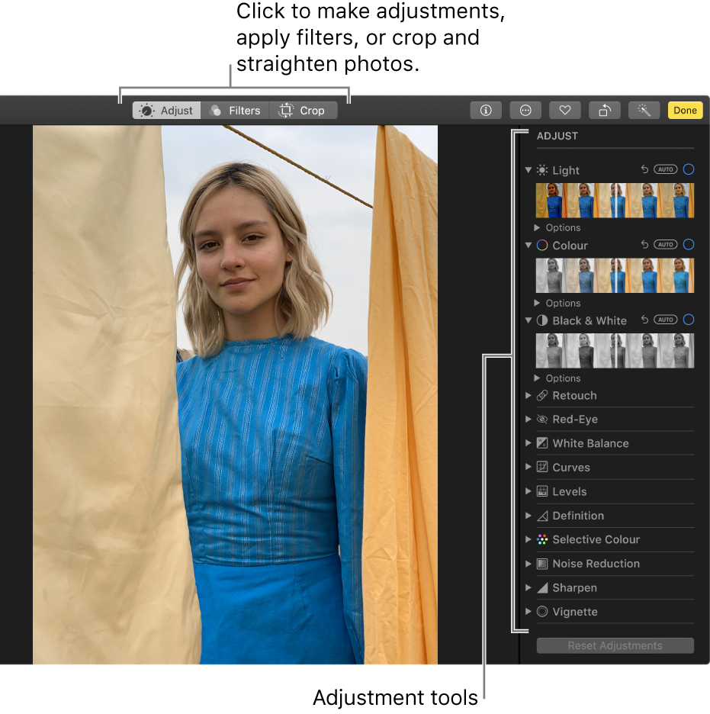Viewport: 710px width, 714px height.
Task: Select the Red-Eye correction icon
Action: 542,419
